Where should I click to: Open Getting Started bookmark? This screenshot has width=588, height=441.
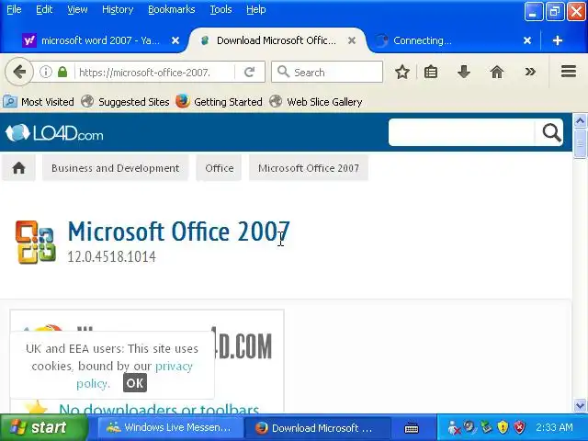219,102
